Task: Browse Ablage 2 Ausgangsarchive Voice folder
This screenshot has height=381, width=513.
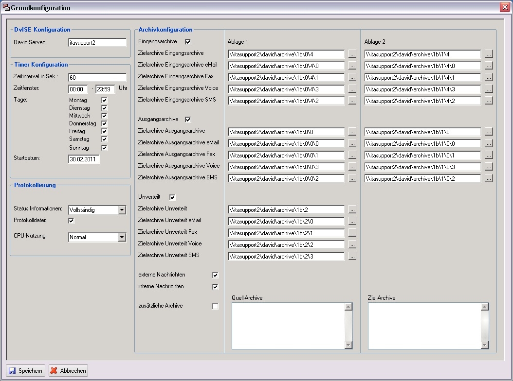Action: coord(489,167)
